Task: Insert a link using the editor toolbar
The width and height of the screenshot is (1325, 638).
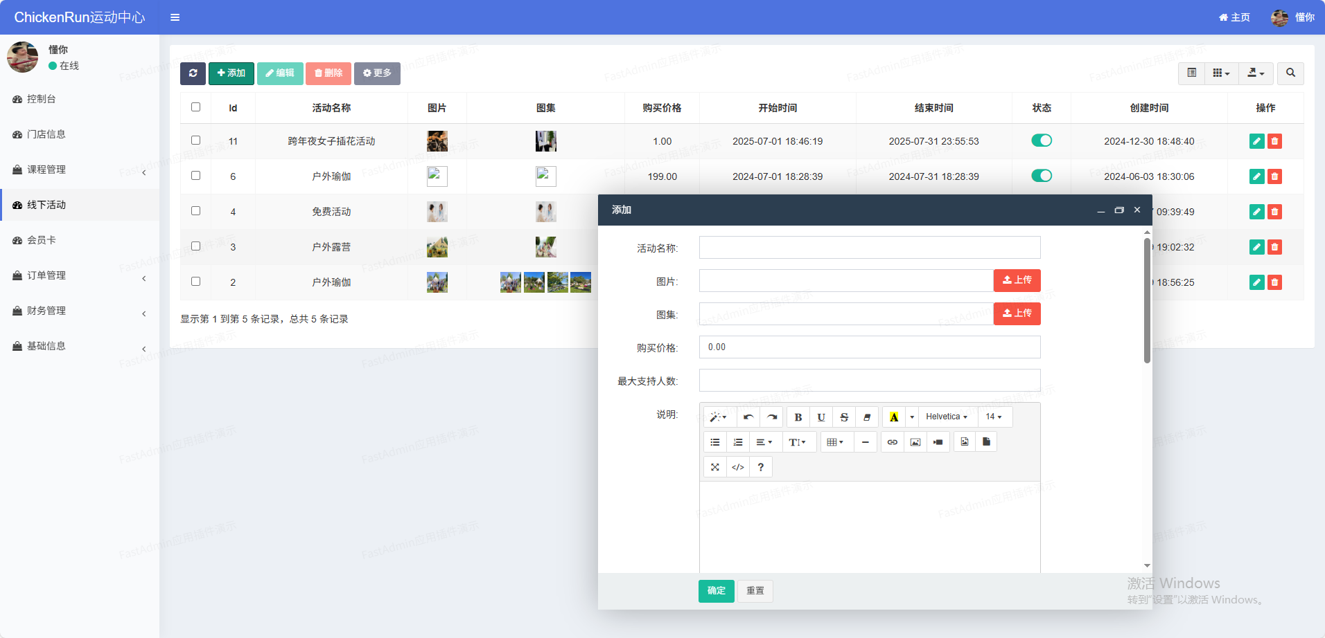Action: pyautogui.click(x=892, y=442)
